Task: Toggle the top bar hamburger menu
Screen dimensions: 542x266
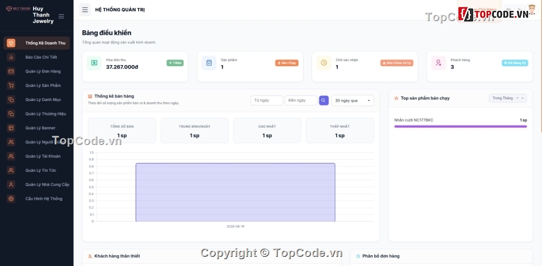Action: coord(85,10)
